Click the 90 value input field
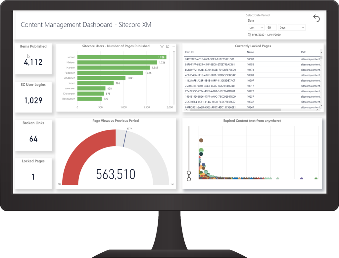This screenshot has width=339, height=258. (x=271, y=28)
